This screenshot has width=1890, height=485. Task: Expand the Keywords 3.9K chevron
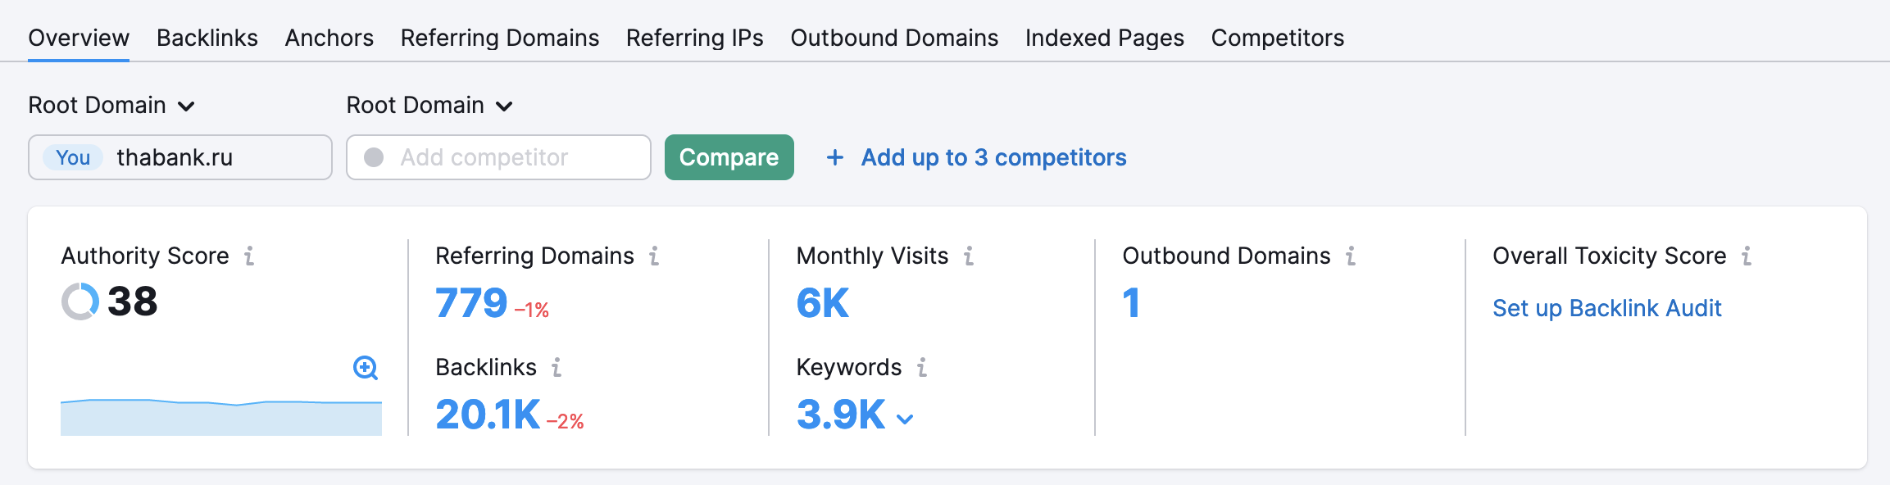coord(905,419)
